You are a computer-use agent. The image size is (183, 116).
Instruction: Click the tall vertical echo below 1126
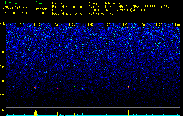pos(106,86)
